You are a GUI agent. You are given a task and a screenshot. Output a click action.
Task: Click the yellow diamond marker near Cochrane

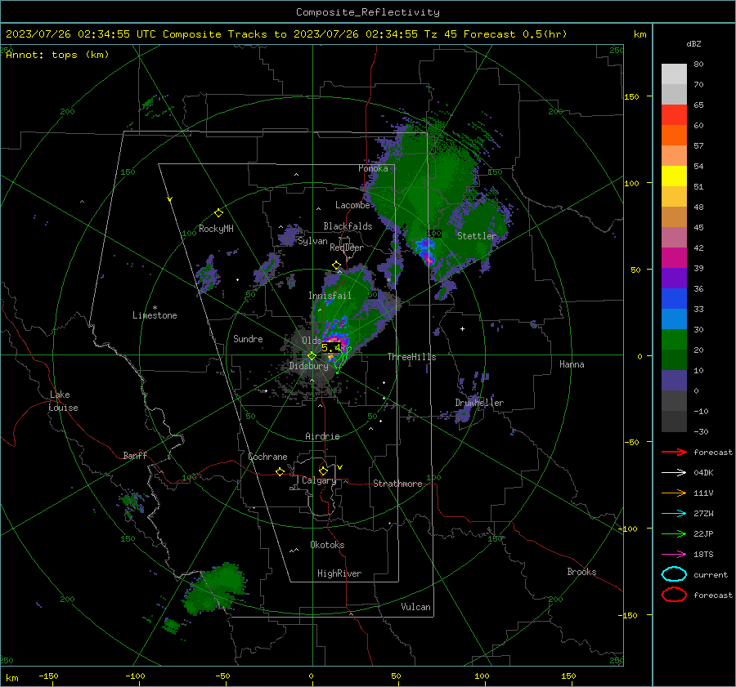tap(280, 471)
